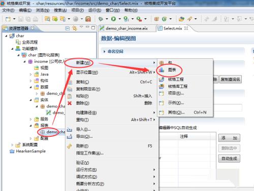Screen dimensions: 254x191
Task: Collapse the 功能模块 tree node
Action: click(x=12, y=49)
